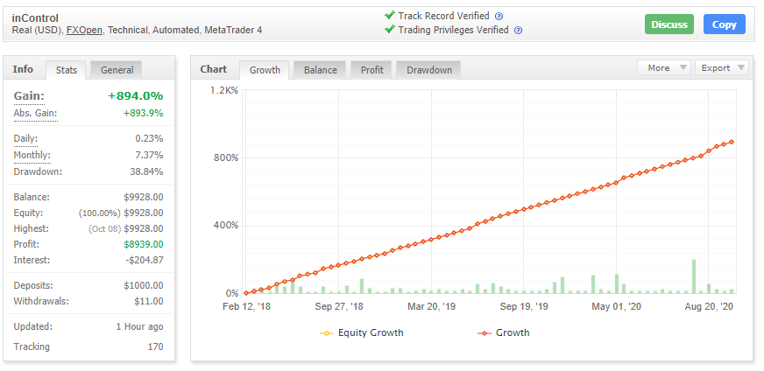The image size is (764, 371).
Task: Click the 38.84% drawdown value
Action: coord(146,171)
